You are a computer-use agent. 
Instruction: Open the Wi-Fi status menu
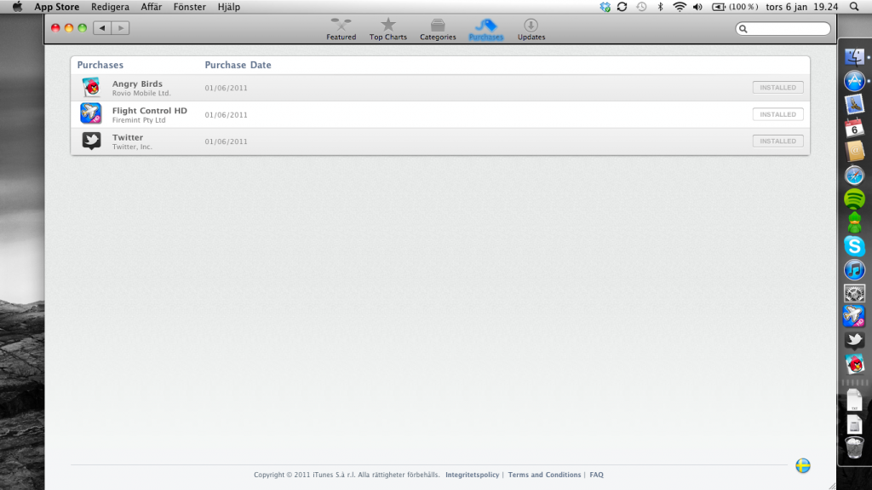pos(679,7)
